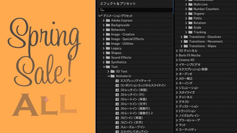Expand the イマーシブビデオ category

pos(177,65)
